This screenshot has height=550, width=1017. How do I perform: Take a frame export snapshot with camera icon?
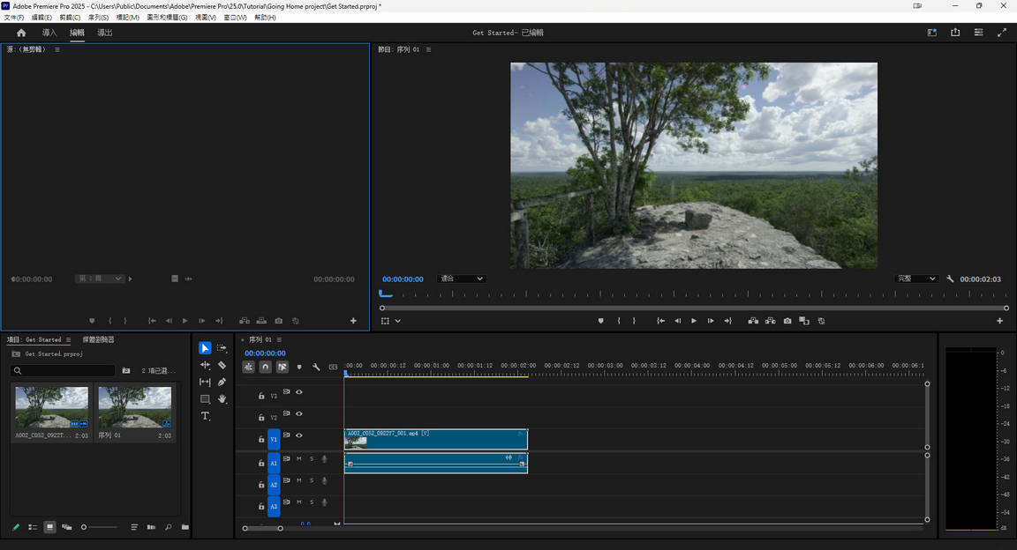click(787, 321)
